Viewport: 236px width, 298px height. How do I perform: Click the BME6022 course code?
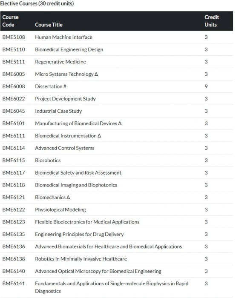(x=14, y=99)
